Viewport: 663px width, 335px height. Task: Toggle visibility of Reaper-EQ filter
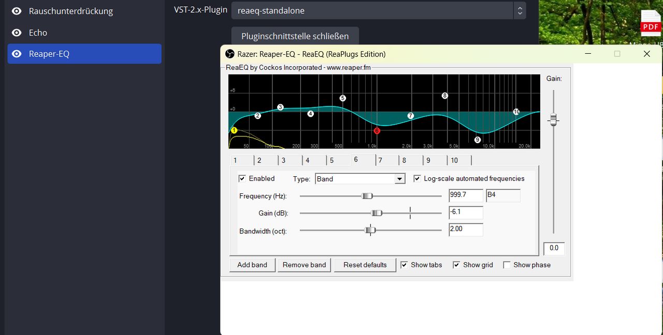[17, 54]
